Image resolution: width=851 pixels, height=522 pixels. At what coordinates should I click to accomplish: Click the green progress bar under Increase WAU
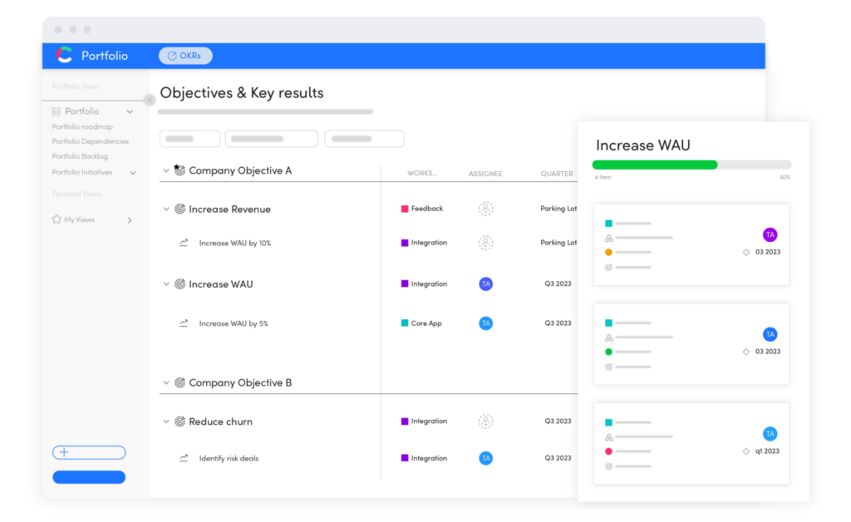(654, 165)
